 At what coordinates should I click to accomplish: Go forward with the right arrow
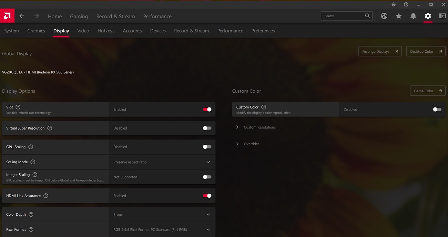pyautogui.click(x=37, y=16)
